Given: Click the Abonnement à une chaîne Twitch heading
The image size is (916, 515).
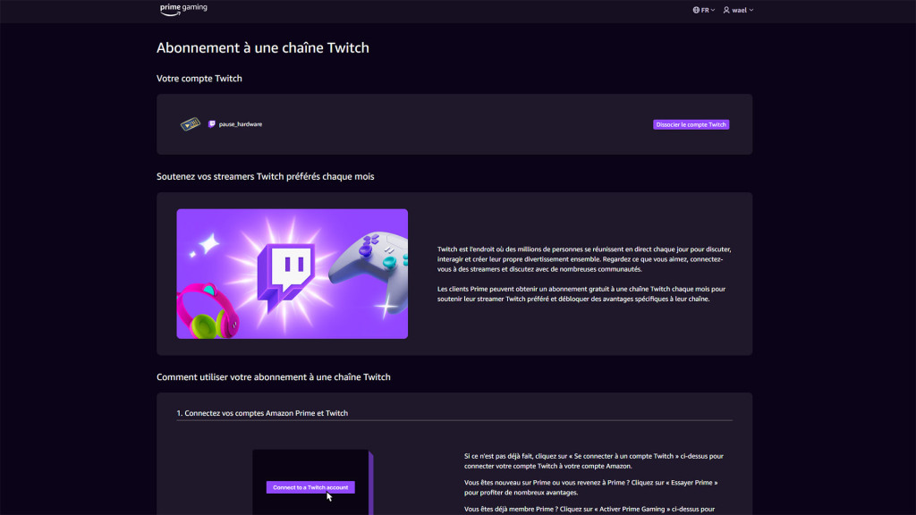Looking at the screenshot, I should tap(262, 48).
